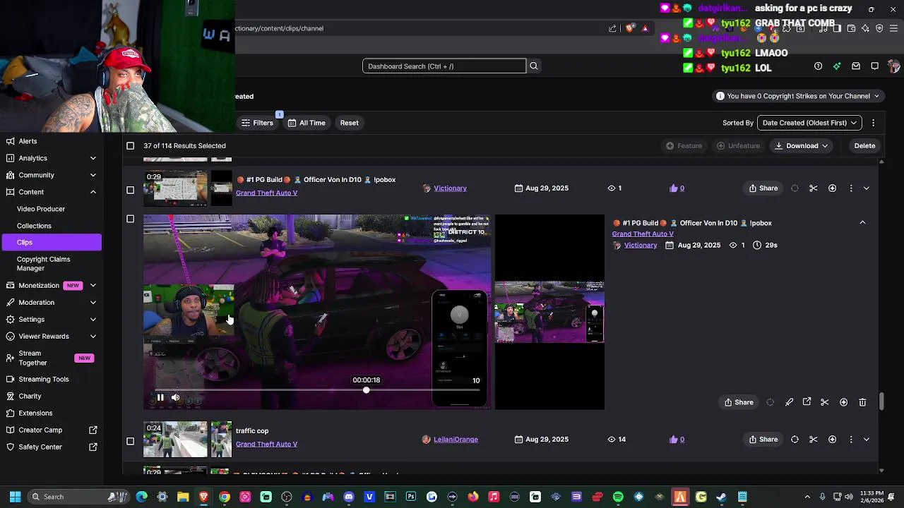Click the Delete button
The image size is (904, 508).
[864, 145]
